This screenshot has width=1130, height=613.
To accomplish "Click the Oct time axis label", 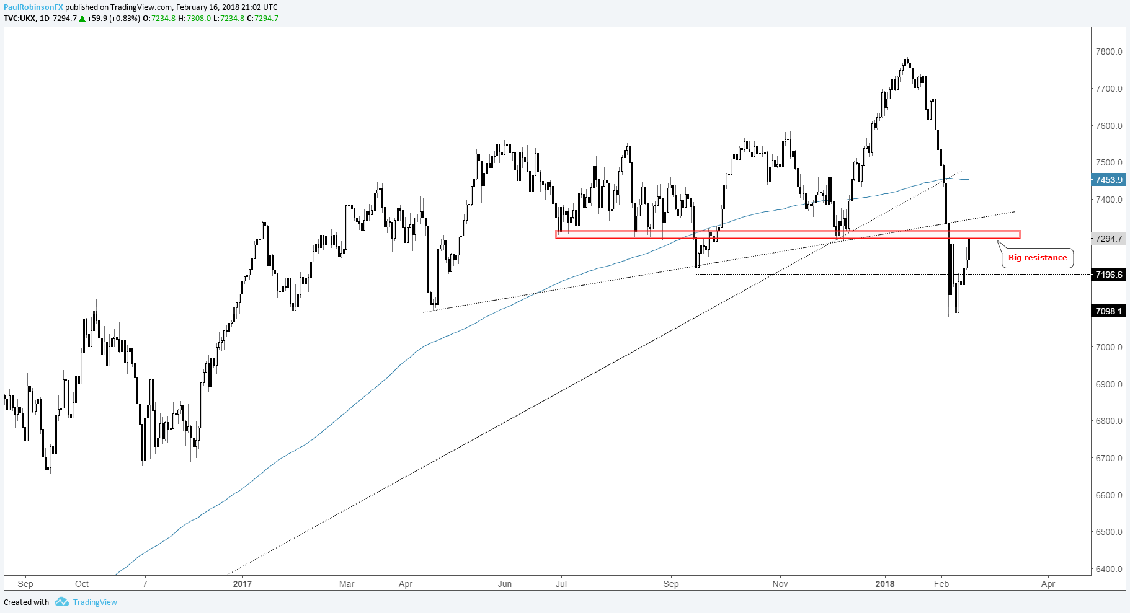I will click(82, 584).
